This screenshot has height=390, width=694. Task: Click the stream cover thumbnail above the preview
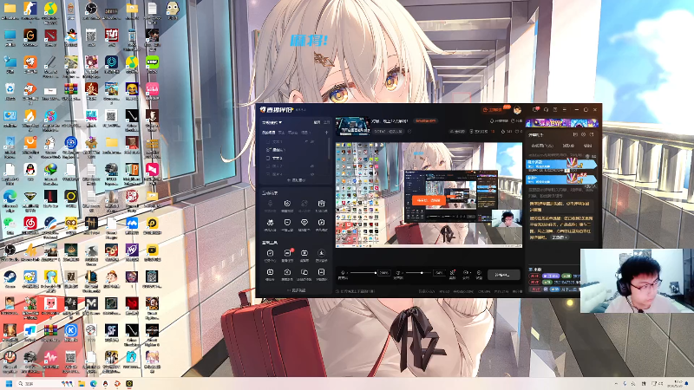click(352, 126)
